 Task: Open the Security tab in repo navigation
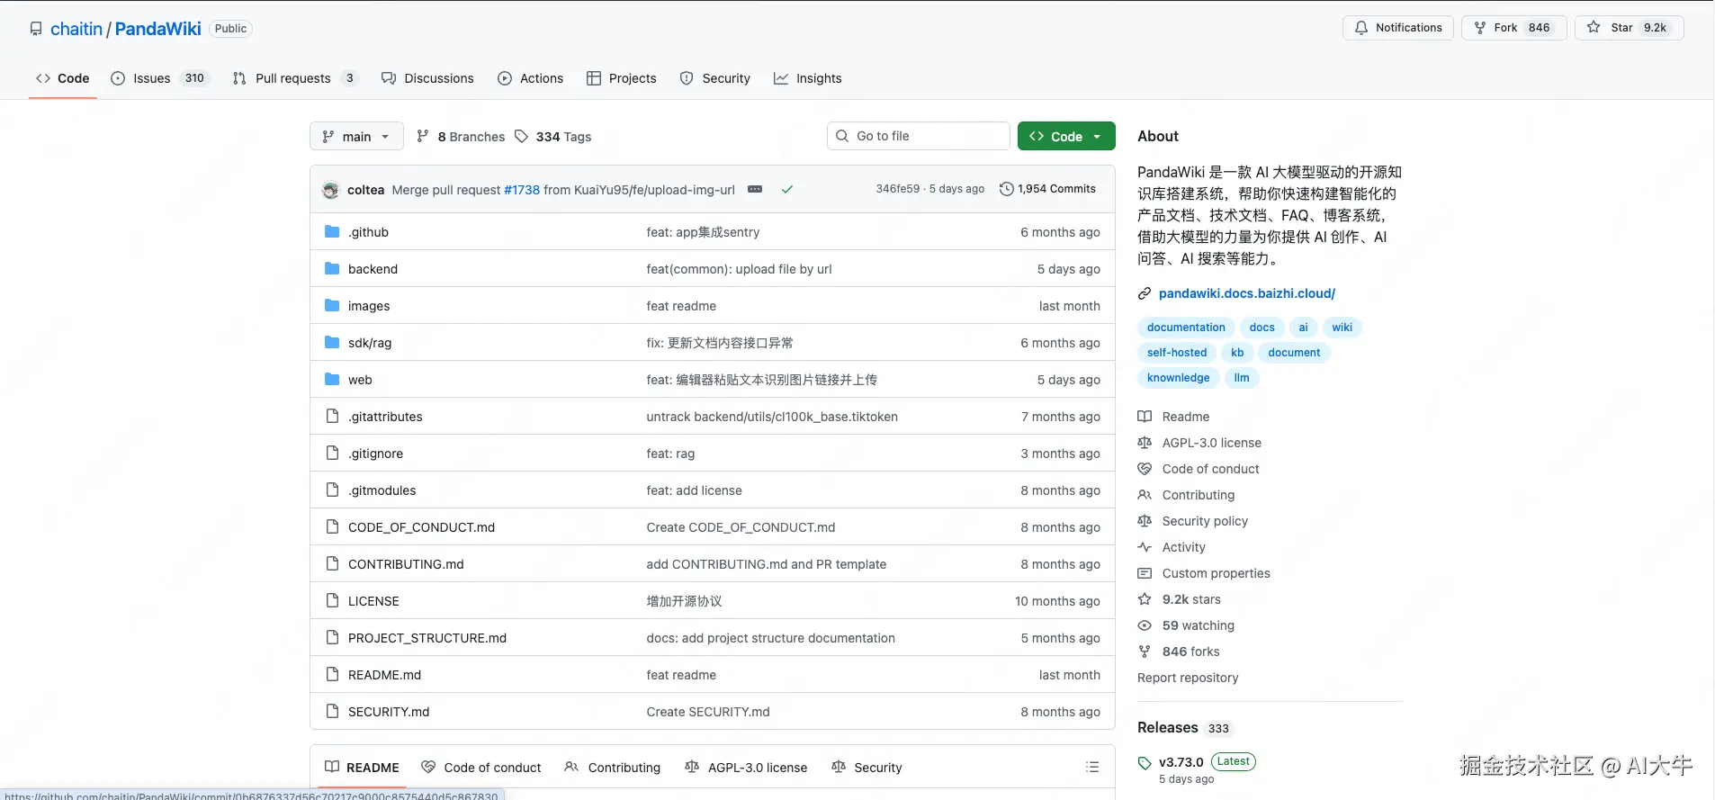[x=715, y=78]
